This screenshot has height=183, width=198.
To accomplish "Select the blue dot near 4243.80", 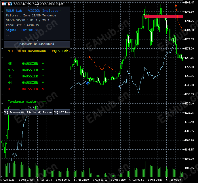I will click(119, 86).
